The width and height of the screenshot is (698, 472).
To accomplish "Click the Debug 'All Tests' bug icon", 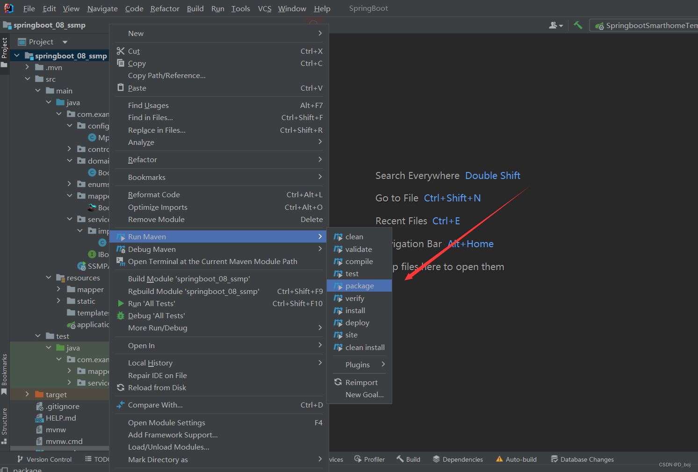I will 121,316.
